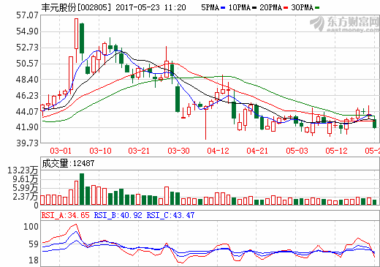Select the 03-10 date marker
This screenshot has width=380, height=267.
100,151
